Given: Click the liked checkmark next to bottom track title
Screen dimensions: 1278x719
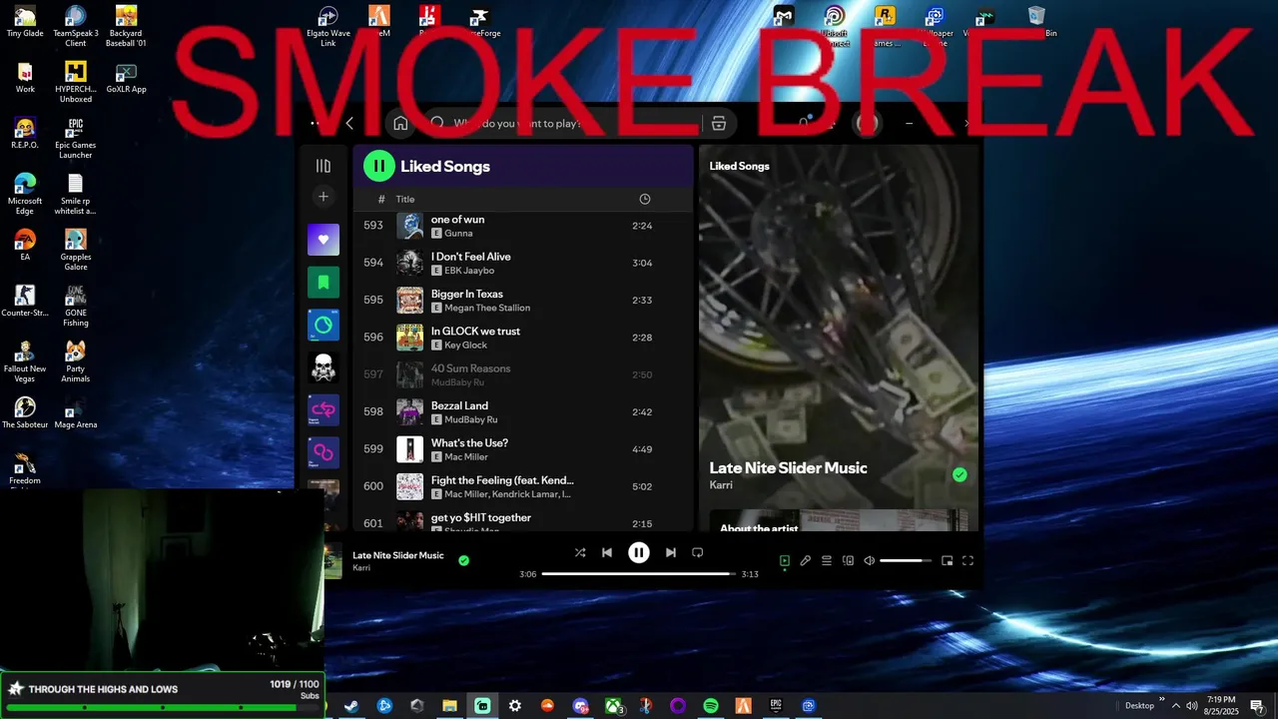Looking at the screenshot, I should 463,560.
